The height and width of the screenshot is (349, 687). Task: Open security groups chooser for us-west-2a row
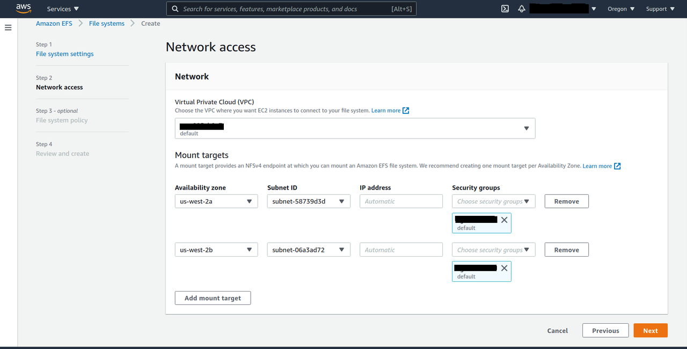point(494,201)
